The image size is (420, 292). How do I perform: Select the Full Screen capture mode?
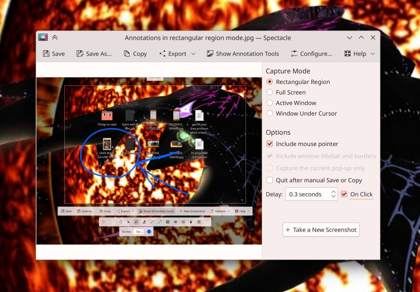coord(270,93)
